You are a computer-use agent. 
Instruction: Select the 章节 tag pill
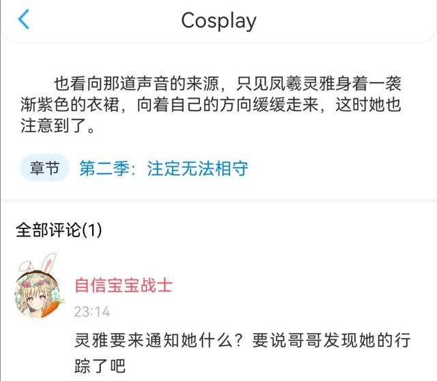(x=44, y=168)
